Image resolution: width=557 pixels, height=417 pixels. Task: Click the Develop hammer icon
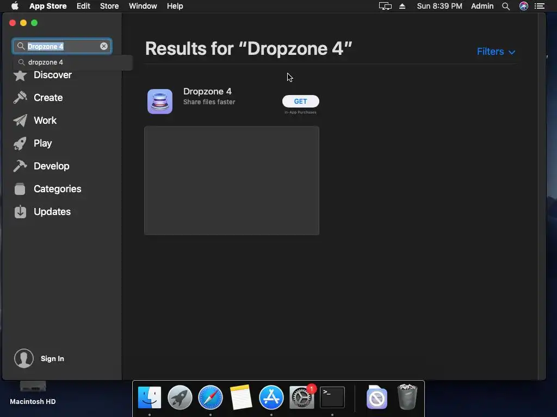(20, 166)
